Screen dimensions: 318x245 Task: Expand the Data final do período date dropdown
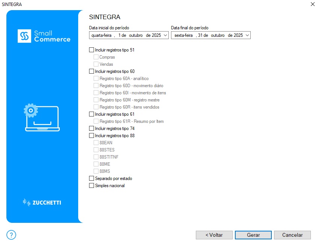[247, 35]
